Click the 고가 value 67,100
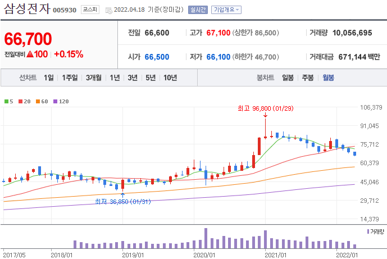This screenshot has height=259, width=387. coord(218,33)
